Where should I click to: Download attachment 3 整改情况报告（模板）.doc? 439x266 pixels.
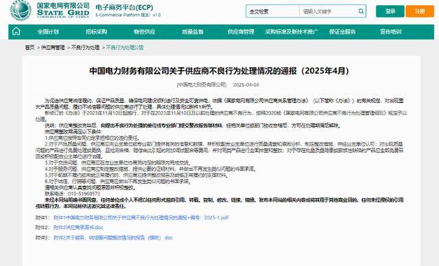(113, 238)
